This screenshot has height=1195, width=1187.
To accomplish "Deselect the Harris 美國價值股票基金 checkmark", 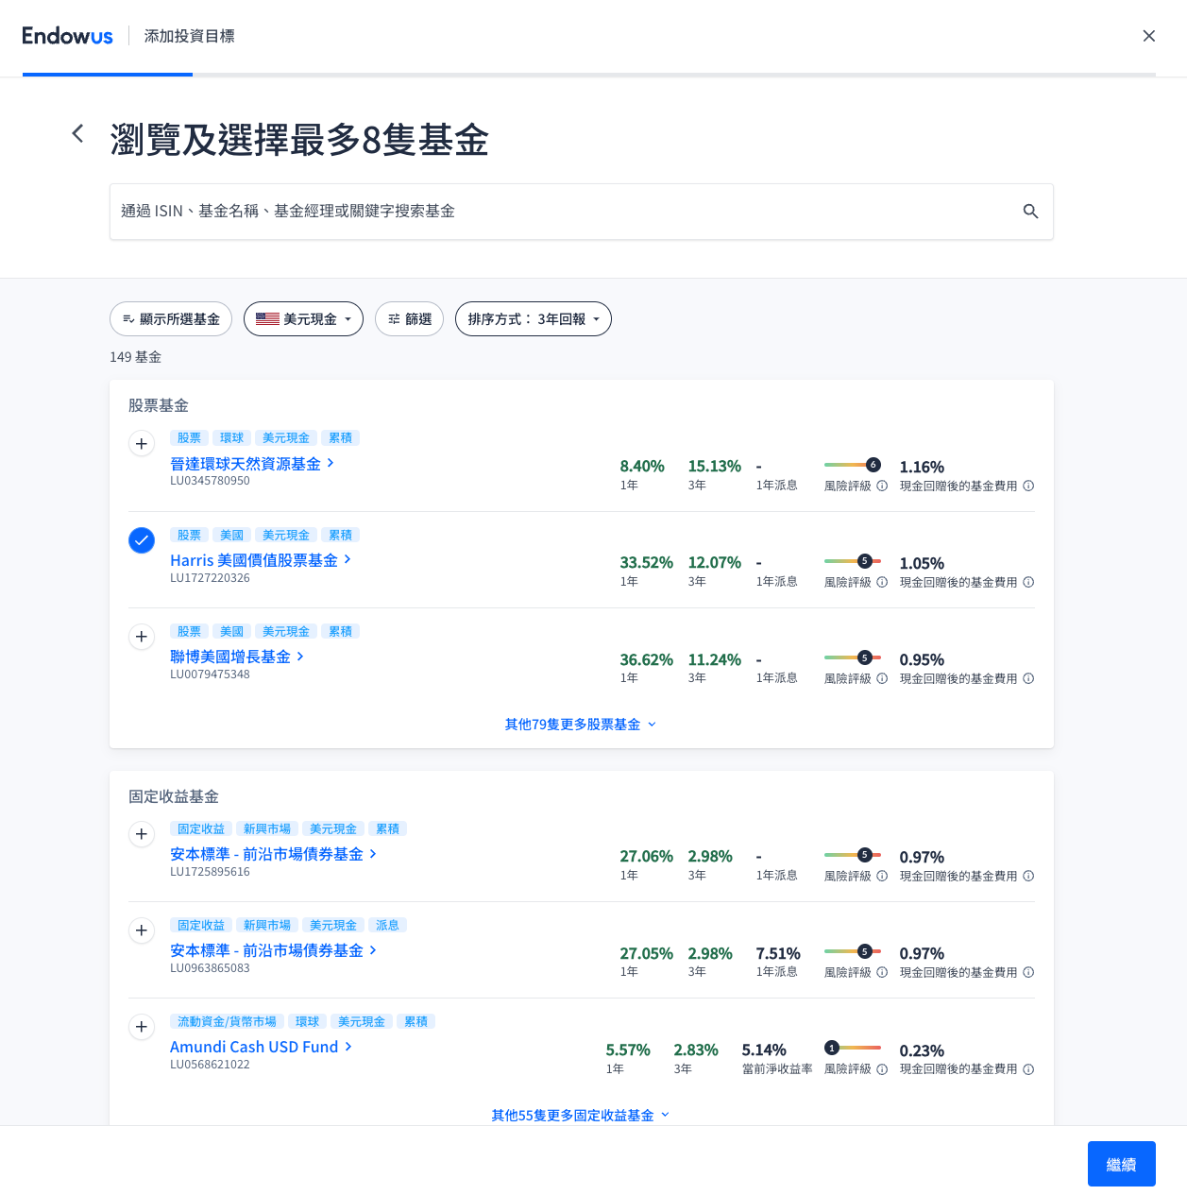I will tap(142, 540).
